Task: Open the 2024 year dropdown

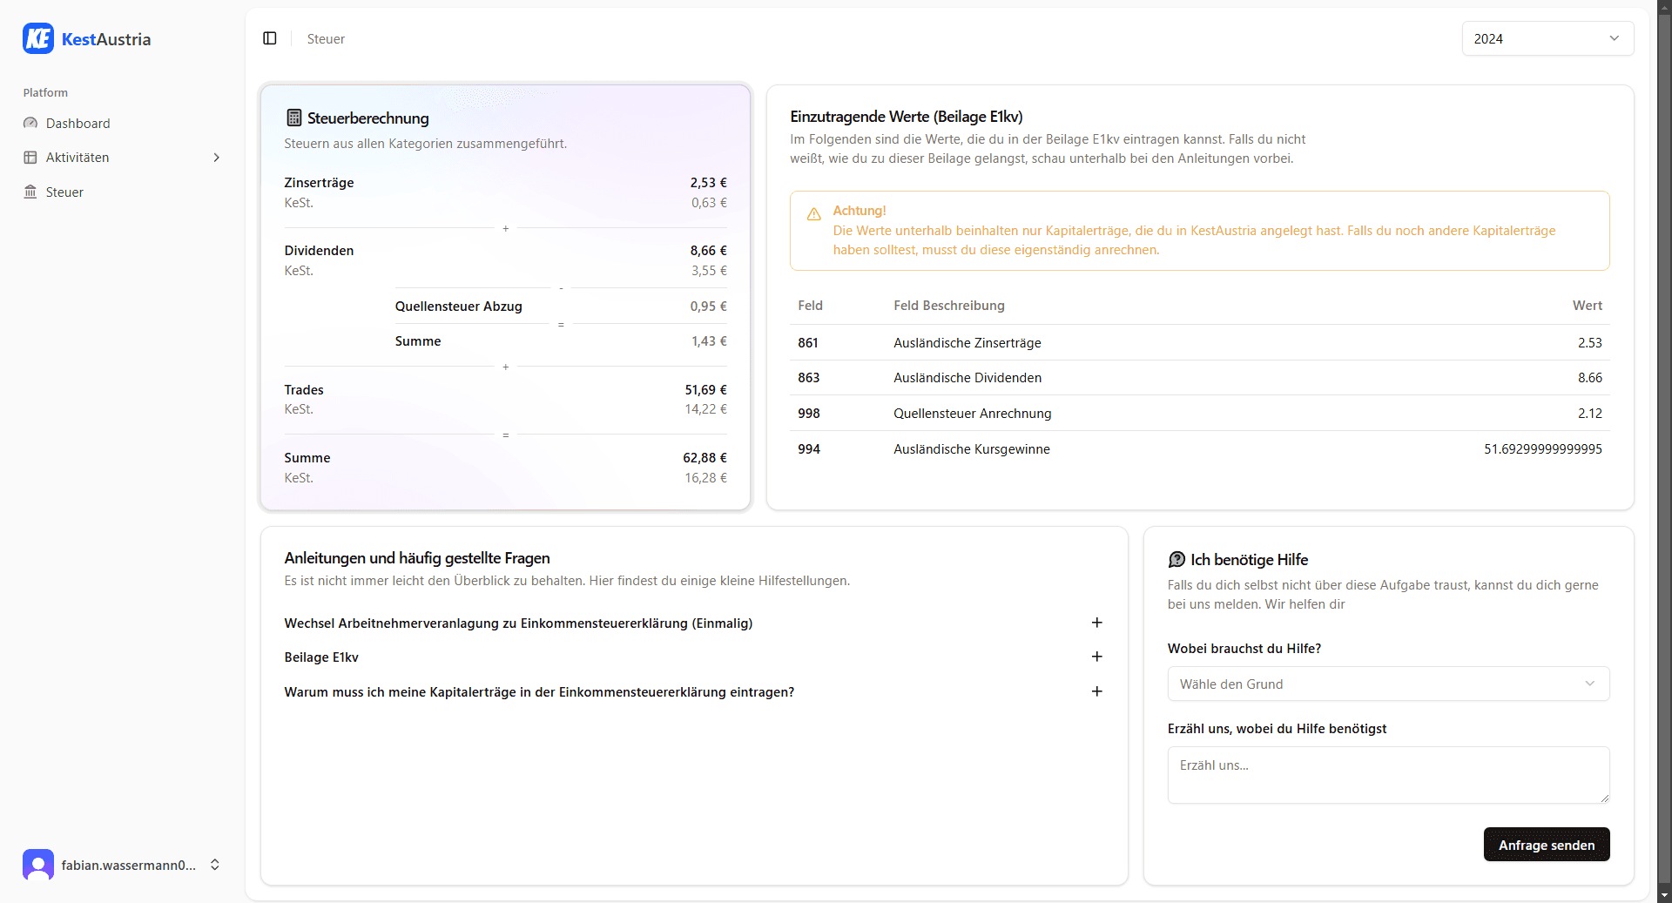Action: [1547, 38]
